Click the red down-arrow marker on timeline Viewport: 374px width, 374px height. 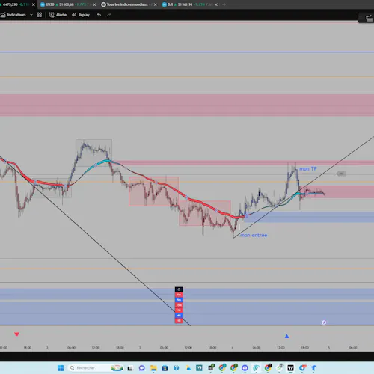[x=16, y=334]
